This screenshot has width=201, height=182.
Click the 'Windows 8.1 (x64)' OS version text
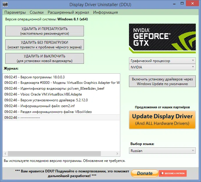[73, 19]
